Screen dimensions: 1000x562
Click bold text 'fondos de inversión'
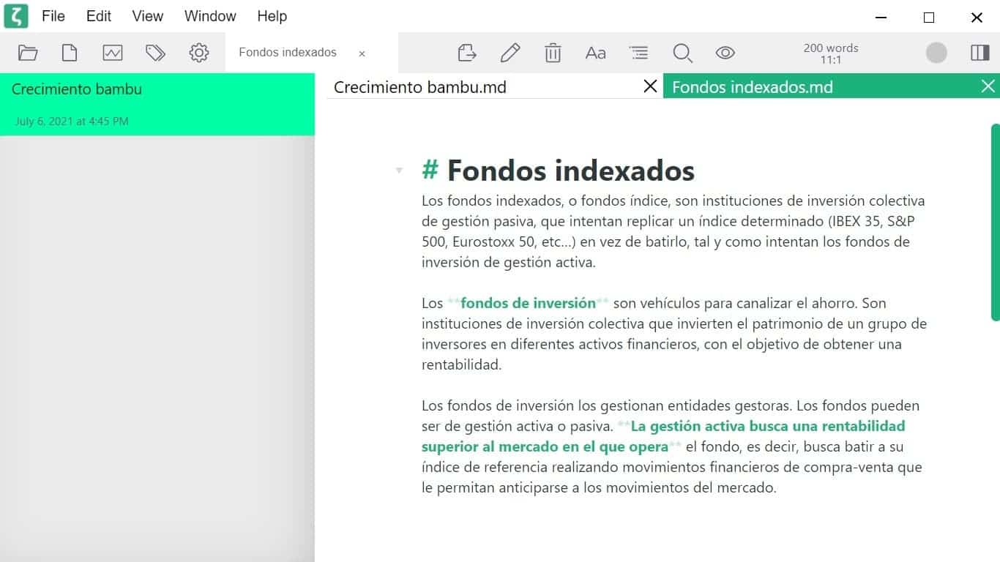pos(528,303)
